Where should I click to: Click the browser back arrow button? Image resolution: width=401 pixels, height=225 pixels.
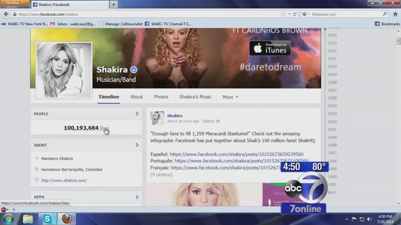6,14
